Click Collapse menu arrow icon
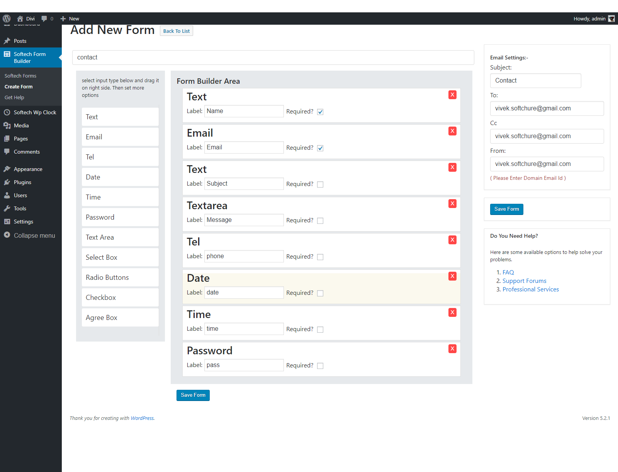This screenshot has height=472, width=618. (7, 235)
